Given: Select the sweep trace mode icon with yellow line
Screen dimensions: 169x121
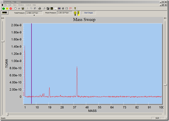Looking at the screenshot, I should 52,8.
